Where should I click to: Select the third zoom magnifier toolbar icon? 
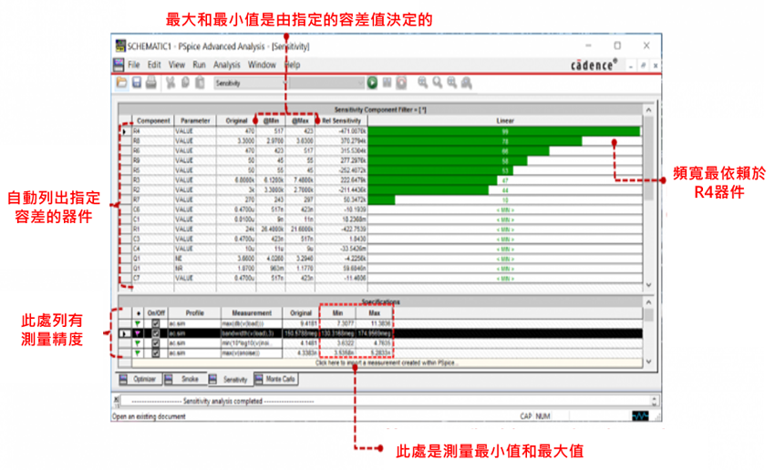[451, 83]
